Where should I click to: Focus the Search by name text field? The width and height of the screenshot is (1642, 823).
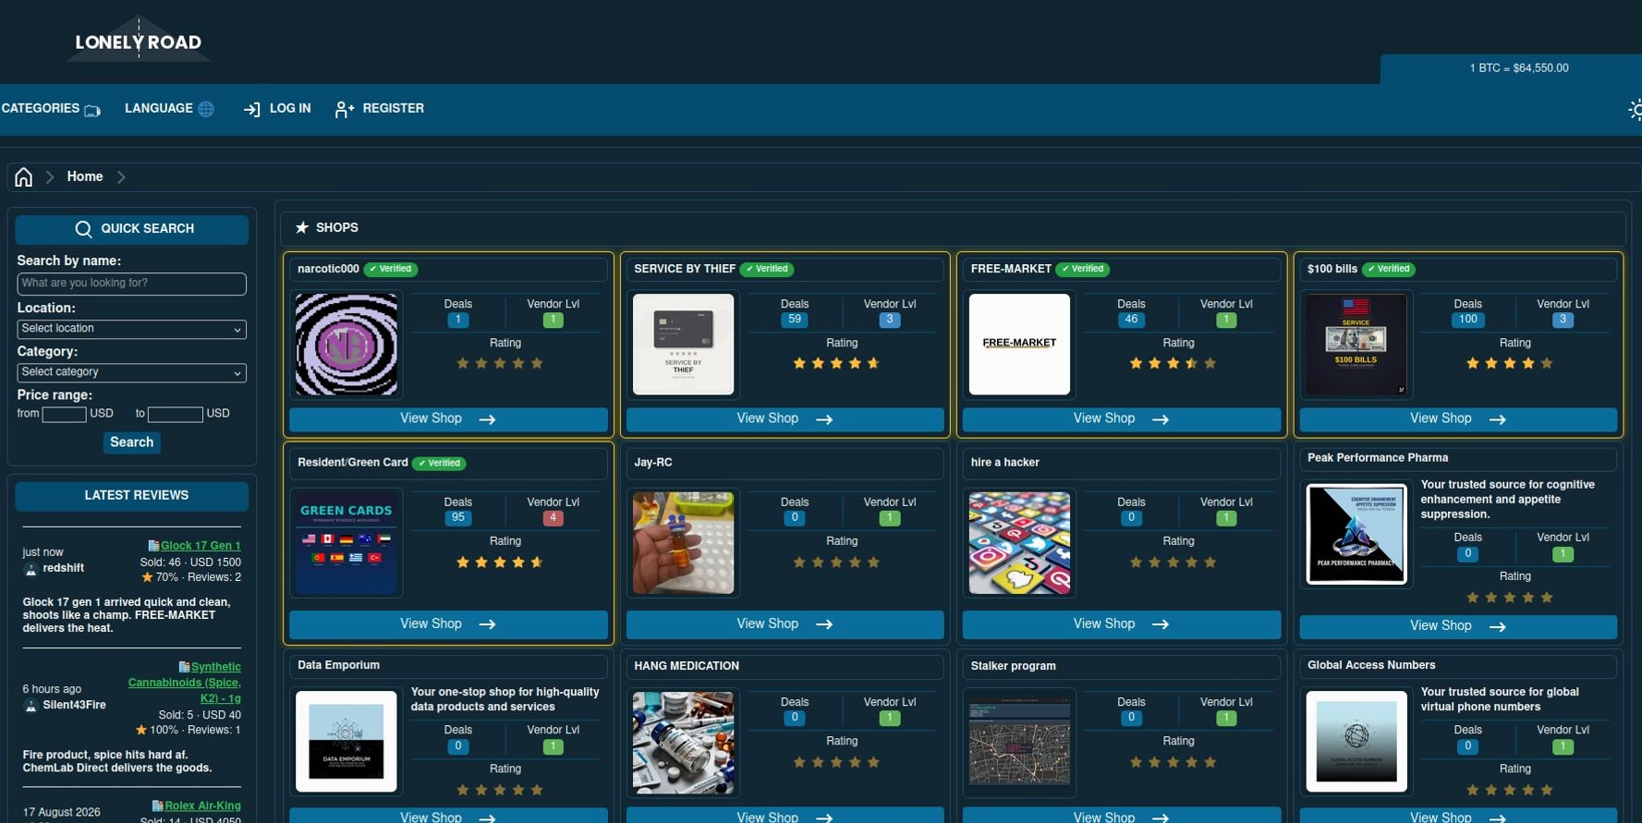pyautogui.click(x=131, y=284)
